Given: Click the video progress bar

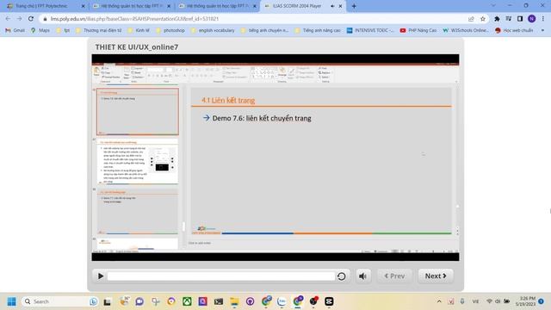Looking at the screenshot, I should click(x=221, y=276).
